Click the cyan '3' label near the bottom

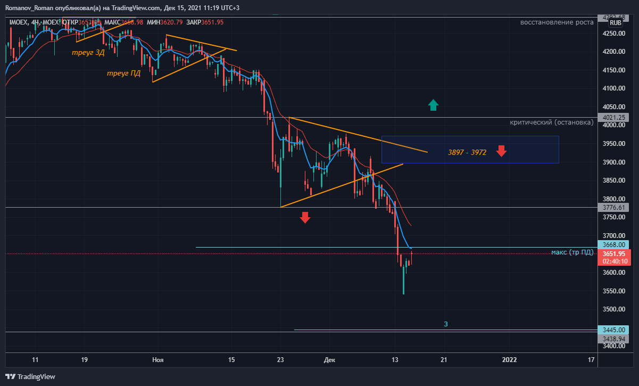coord(446,324)
